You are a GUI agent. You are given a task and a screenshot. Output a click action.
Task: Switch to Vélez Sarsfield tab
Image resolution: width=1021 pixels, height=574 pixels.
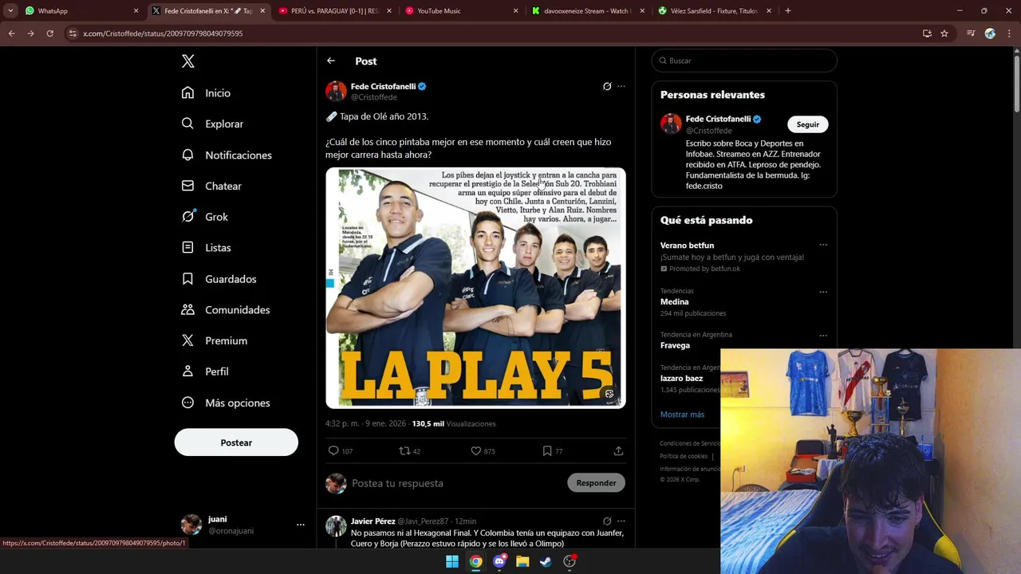714,11
